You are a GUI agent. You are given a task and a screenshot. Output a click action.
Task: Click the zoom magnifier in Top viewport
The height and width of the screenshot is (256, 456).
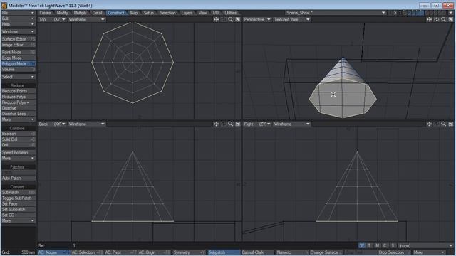pos(231,19)
